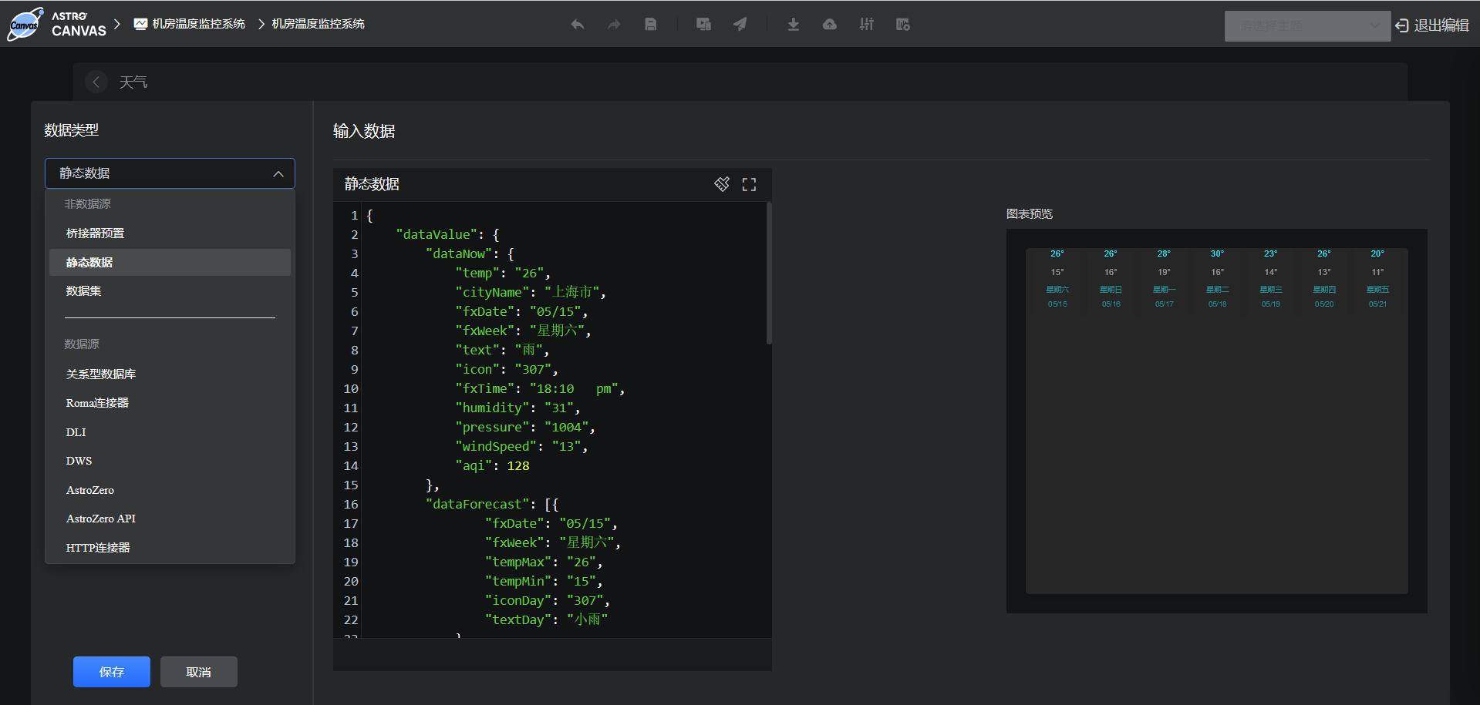The height and width of the screenshot is (705, 1480).
Task: Click the 05/19 date in the chart preview
Action: click(1270, 304)
